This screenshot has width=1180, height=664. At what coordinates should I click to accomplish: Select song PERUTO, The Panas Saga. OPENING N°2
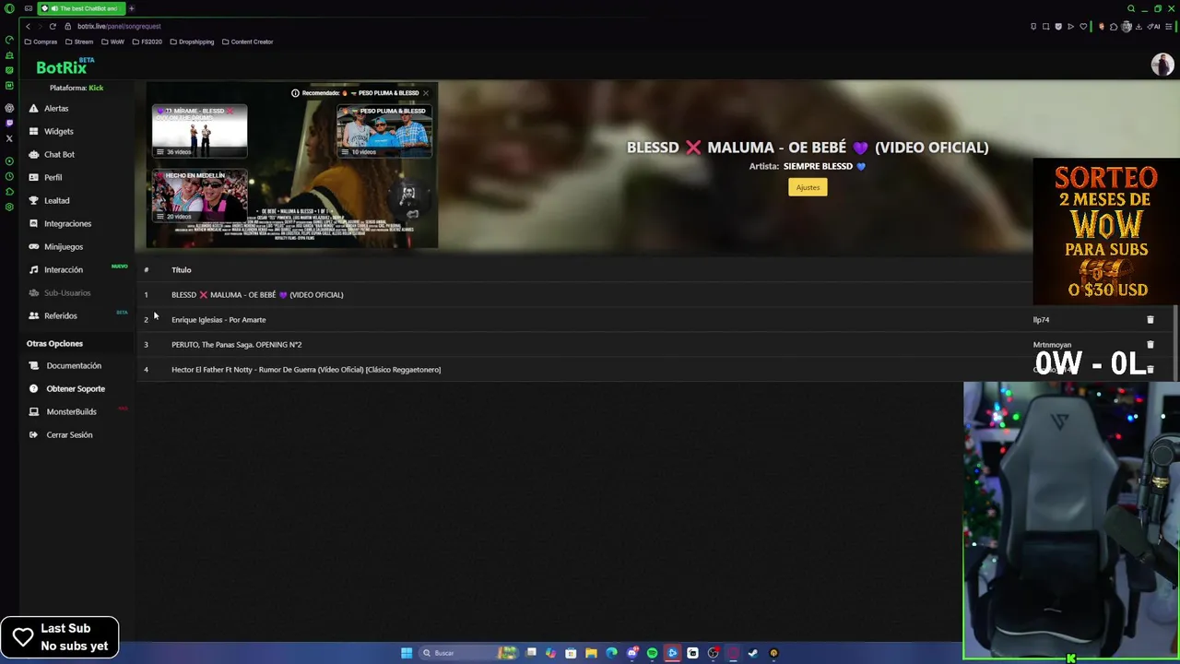(x=236, y=344)
